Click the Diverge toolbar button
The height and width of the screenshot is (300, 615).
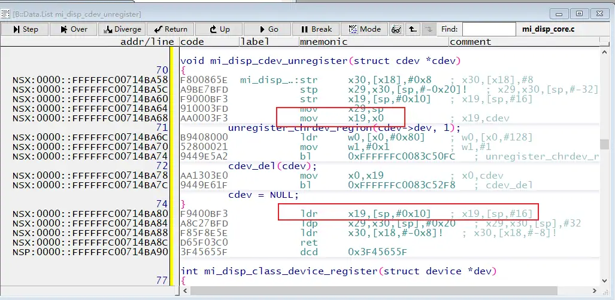pyautogui.click(x=122, y=29)
